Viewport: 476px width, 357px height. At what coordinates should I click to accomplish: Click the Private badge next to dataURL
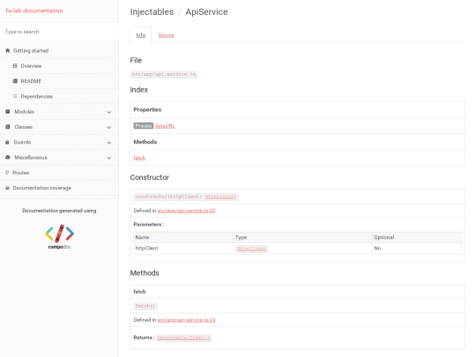click(144, 126)
